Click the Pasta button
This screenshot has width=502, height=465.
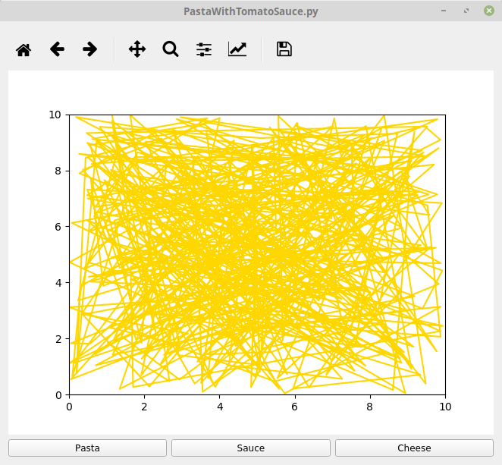pos(87,448)
